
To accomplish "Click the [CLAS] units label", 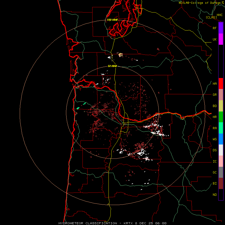I will 211,17.
